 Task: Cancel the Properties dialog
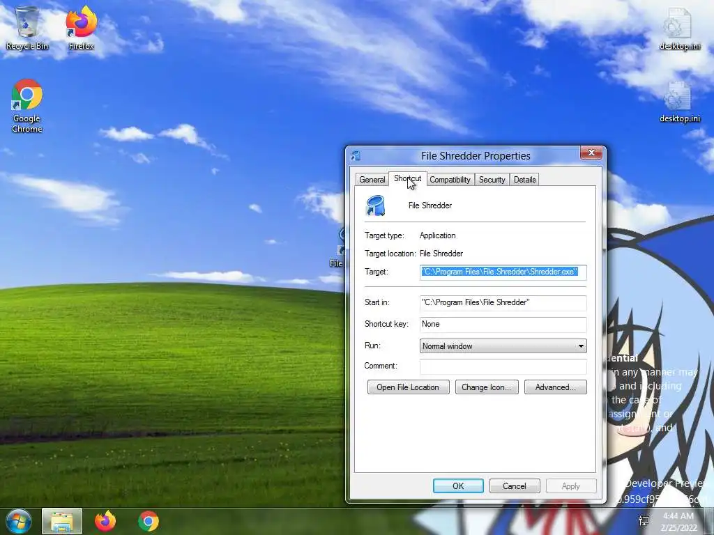[x=515, y=486]
